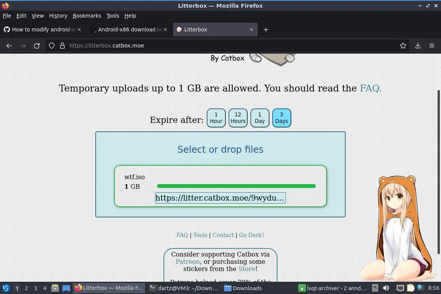Switch to dartz@VM3 terminal window
This screenshot has width=441, height=294.
[x=184, y=288]
